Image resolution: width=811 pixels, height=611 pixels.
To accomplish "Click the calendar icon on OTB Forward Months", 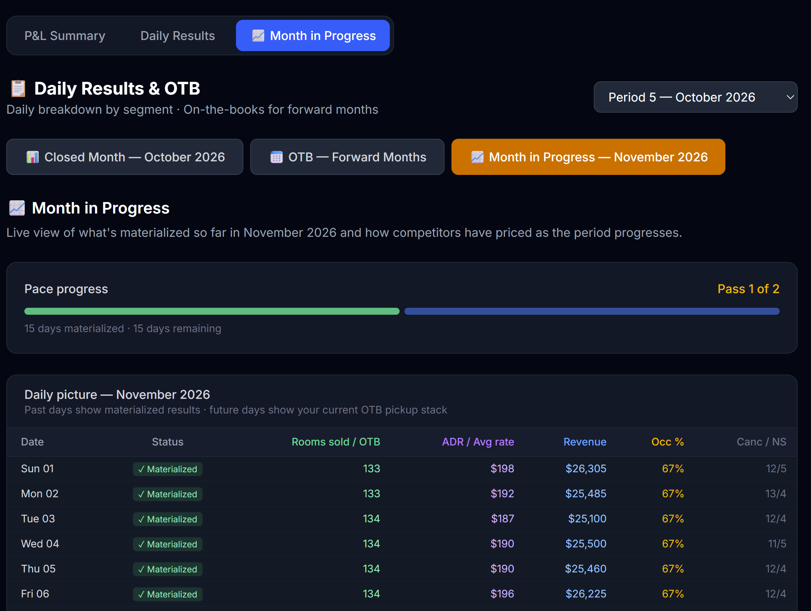I will pos(276,157).
